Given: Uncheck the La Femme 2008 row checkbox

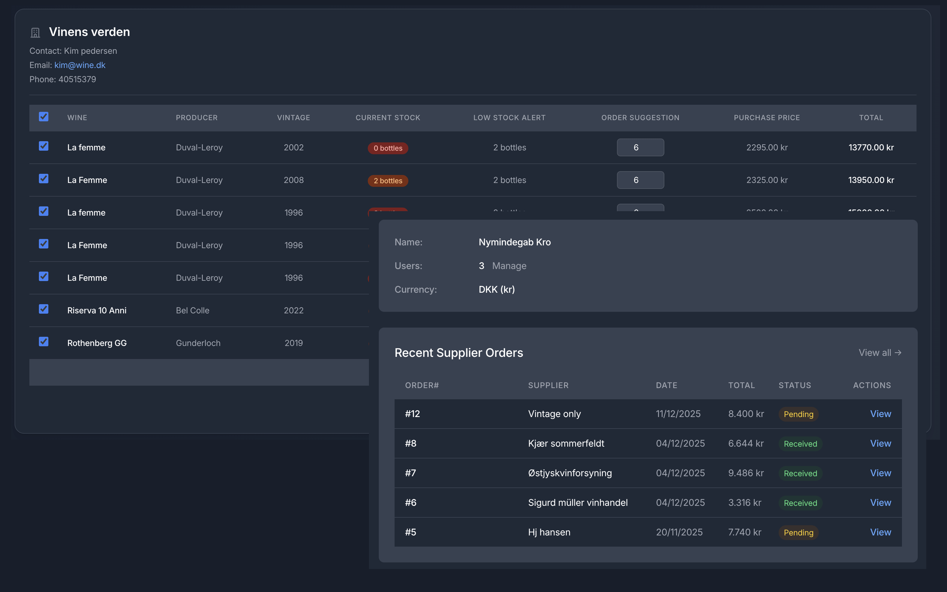Looking at the screenshot, I should pyautogui.click(x=43, y=179).
